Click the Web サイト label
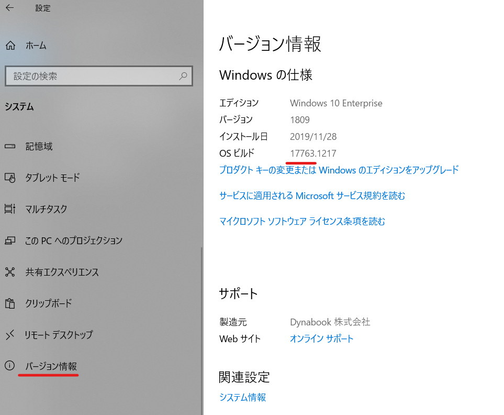 (x=240, y=338)
